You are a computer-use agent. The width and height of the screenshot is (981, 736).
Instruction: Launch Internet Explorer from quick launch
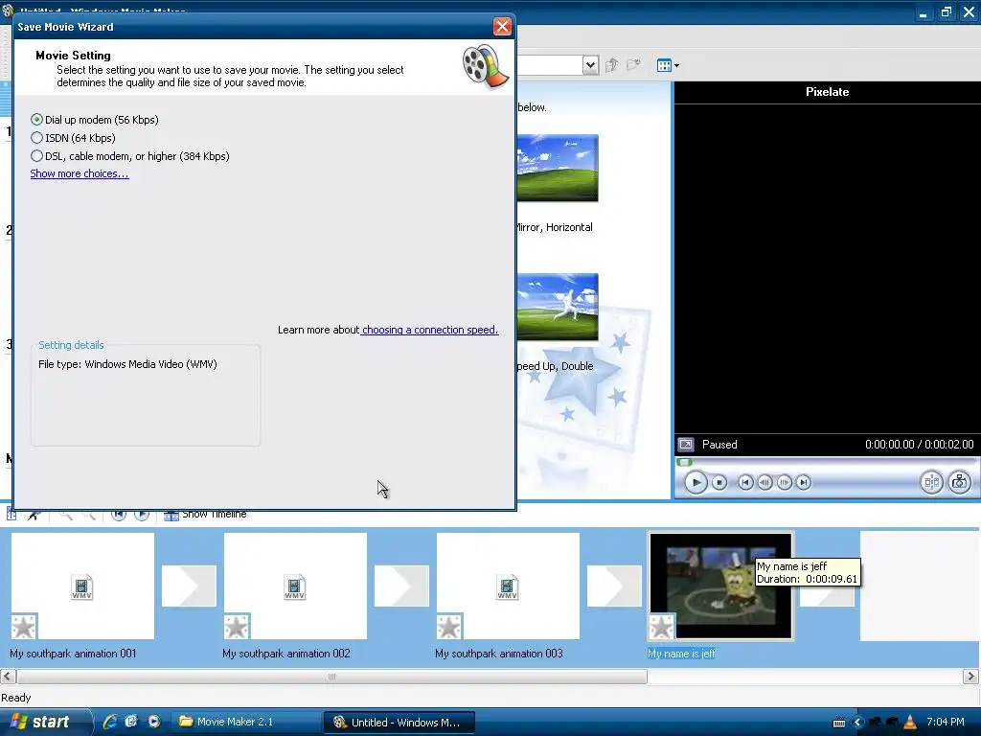coord(111,722)
